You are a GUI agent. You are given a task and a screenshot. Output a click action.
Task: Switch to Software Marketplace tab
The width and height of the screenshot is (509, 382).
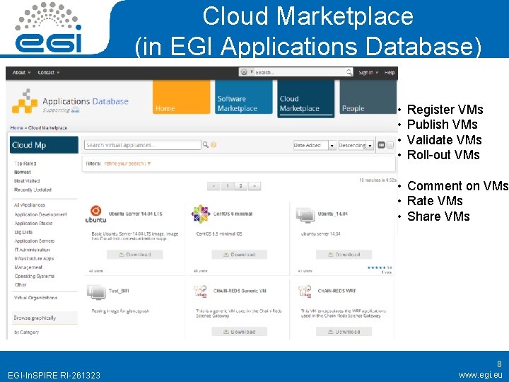point(243,97)
